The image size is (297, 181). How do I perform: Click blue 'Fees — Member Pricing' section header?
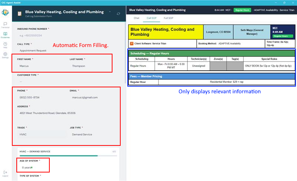(212, 76)
